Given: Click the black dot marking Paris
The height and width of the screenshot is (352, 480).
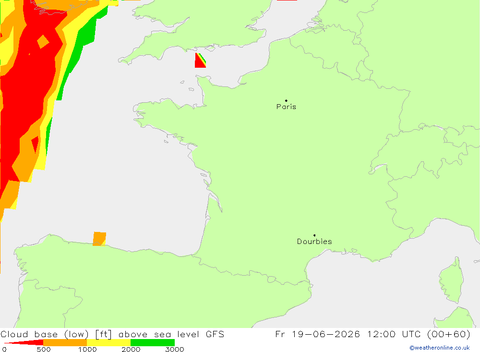Looking at the screenshot, I should point(286,100).
